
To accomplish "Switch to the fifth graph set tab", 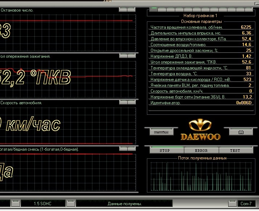I will tap(188, 10).
